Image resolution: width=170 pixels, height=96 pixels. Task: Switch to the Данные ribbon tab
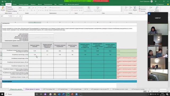point(40,4)
